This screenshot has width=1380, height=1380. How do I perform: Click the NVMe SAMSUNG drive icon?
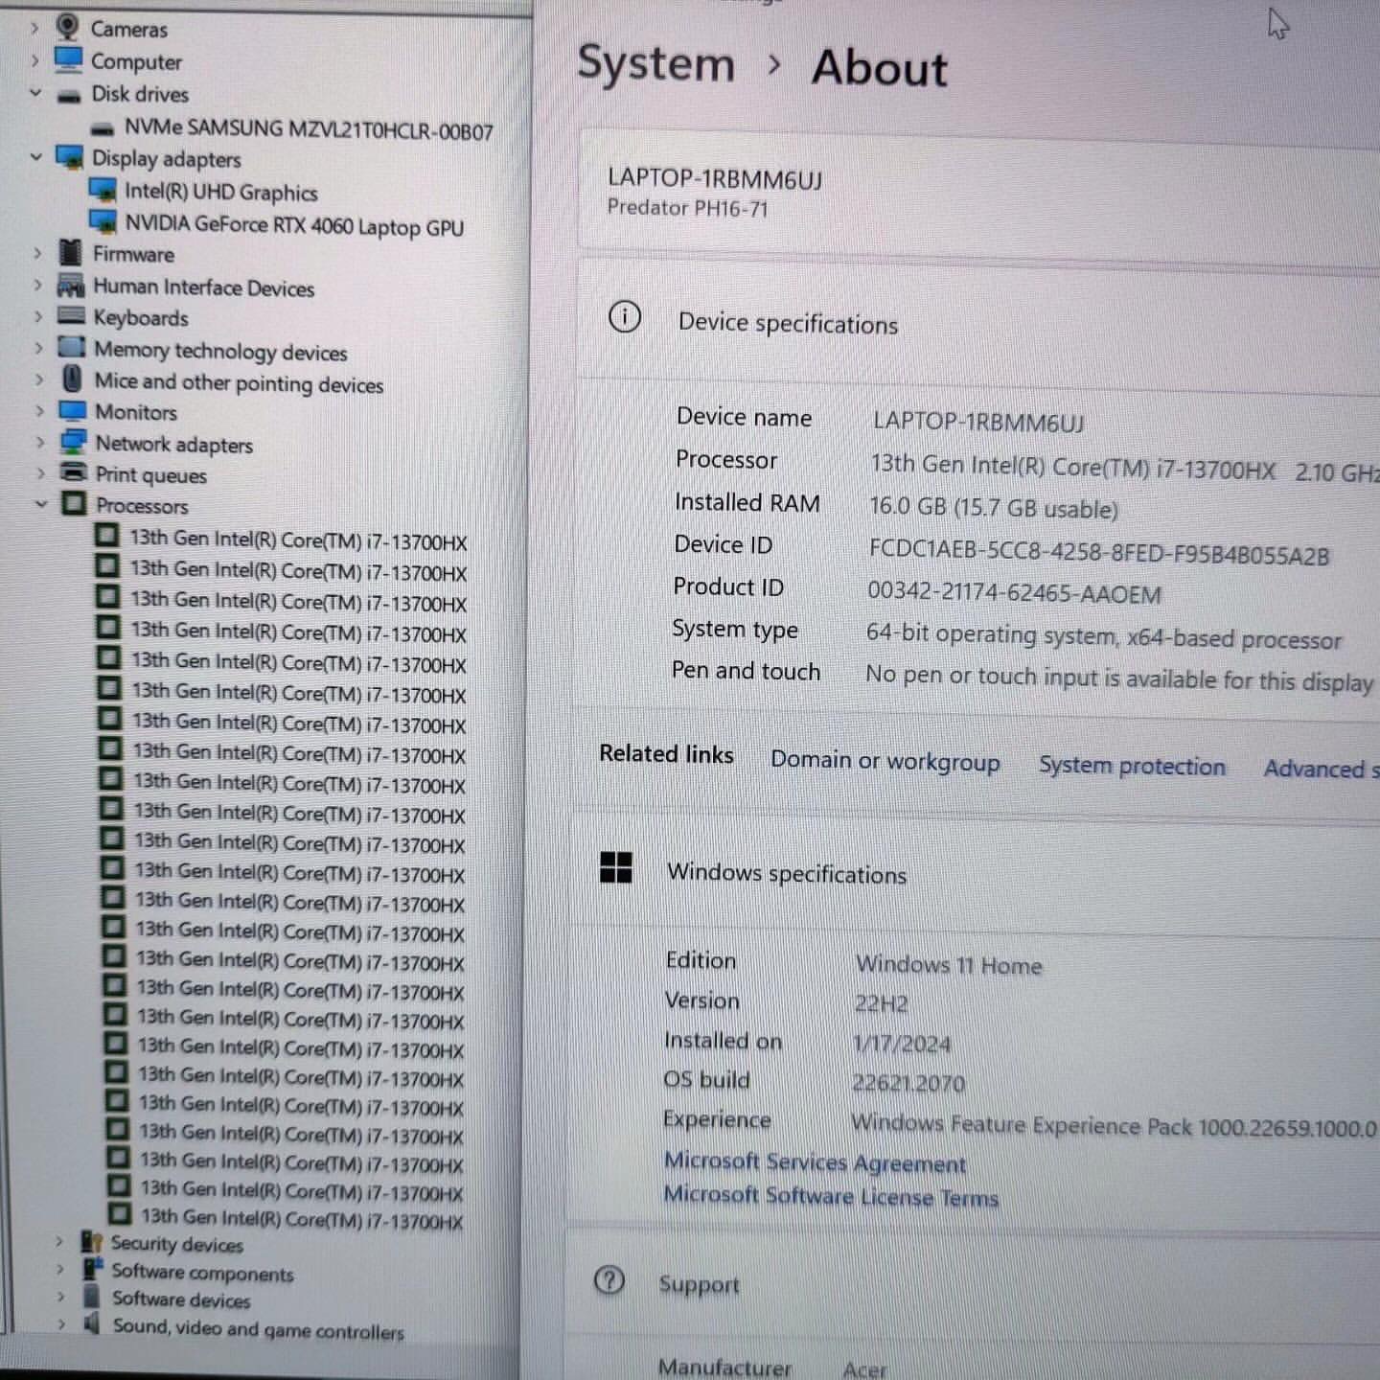pyautogui.click(x=103, y=128)
